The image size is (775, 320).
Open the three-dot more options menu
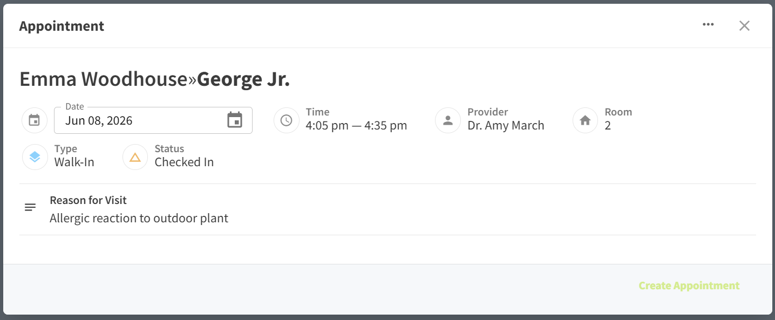(708, 25)
